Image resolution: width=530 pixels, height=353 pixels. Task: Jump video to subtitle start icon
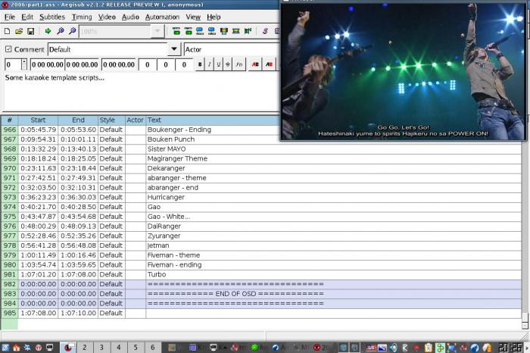point(176,32)
